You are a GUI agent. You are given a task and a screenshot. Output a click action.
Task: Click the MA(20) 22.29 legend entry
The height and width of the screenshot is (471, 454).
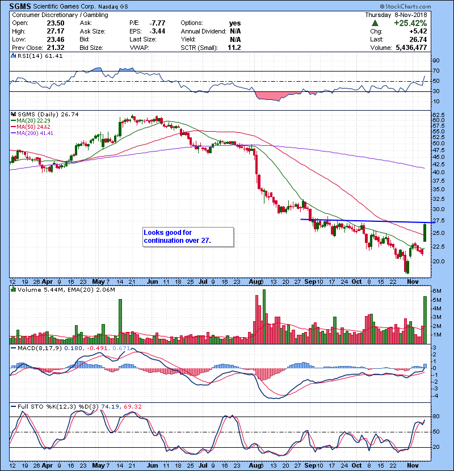[x=30, y=121]
